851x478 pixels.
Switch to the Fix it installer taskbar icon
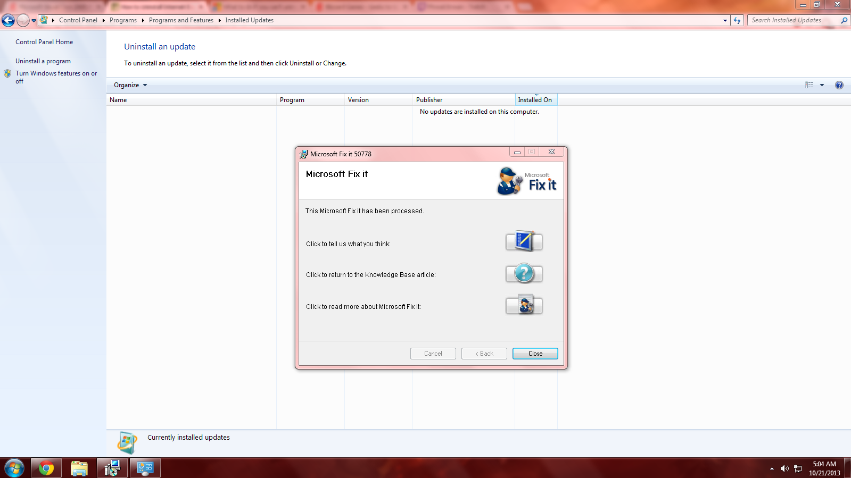pyautogui.click(x=112, y=468)
